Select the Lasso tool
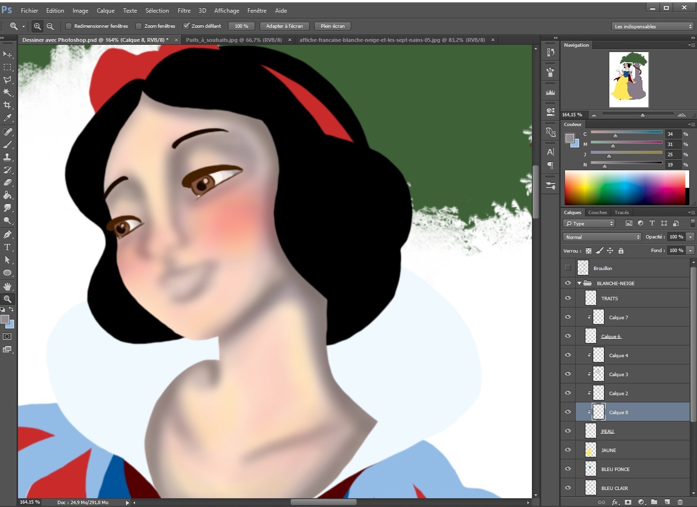 (8, 80)
